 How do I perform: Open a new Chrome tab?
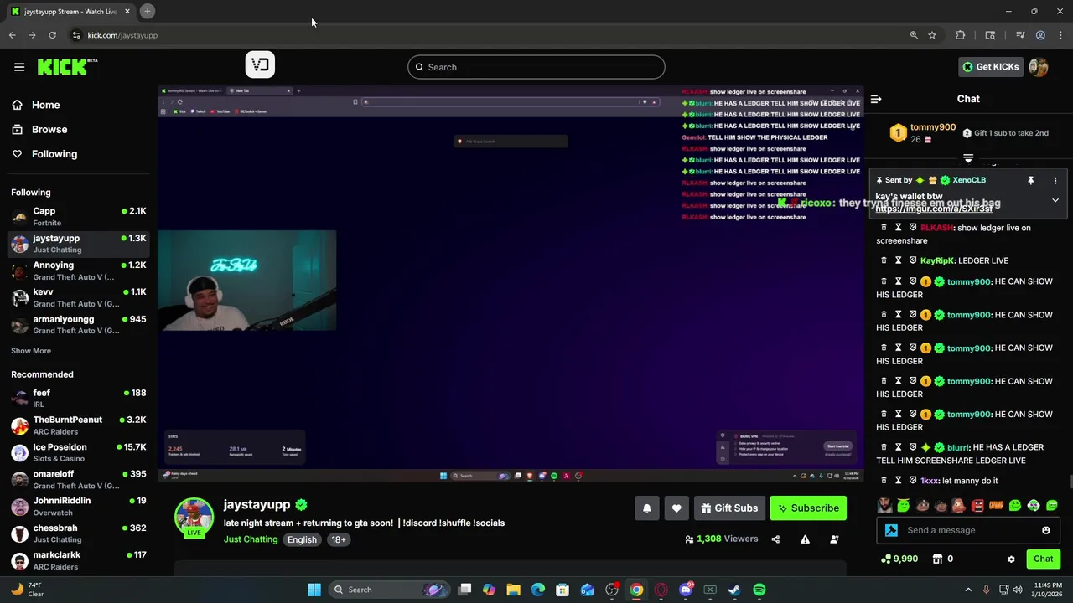point(147,11)
